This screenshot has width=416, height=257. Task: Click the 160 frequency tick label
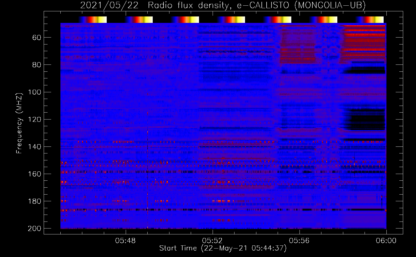[x=35, y=174]
